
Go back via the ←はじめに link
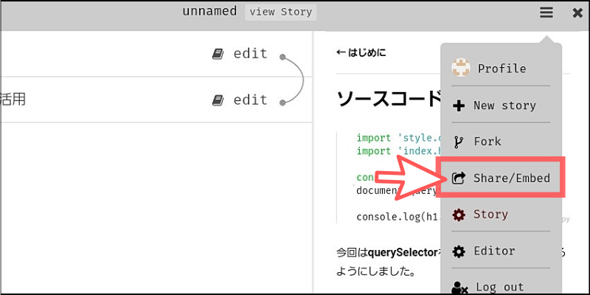361,52
